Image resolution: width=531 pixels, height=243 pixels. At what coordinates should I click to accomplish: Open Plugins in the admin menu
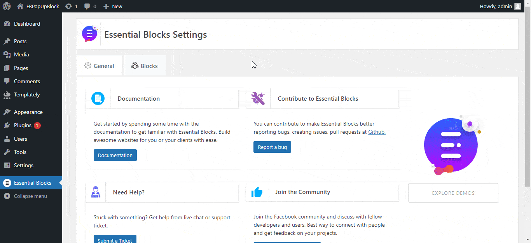31,125
